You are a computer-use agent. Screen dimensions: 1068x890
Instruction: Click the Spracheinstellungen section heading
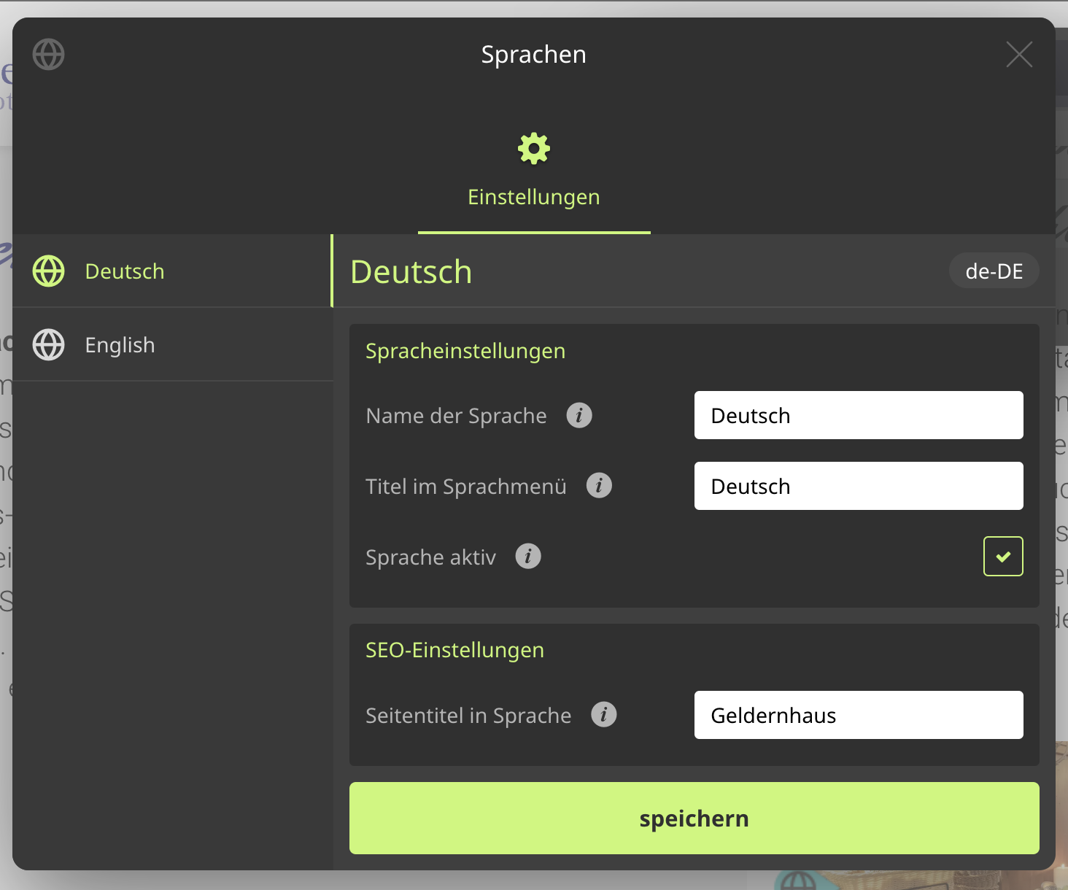[x=465, y=351]
